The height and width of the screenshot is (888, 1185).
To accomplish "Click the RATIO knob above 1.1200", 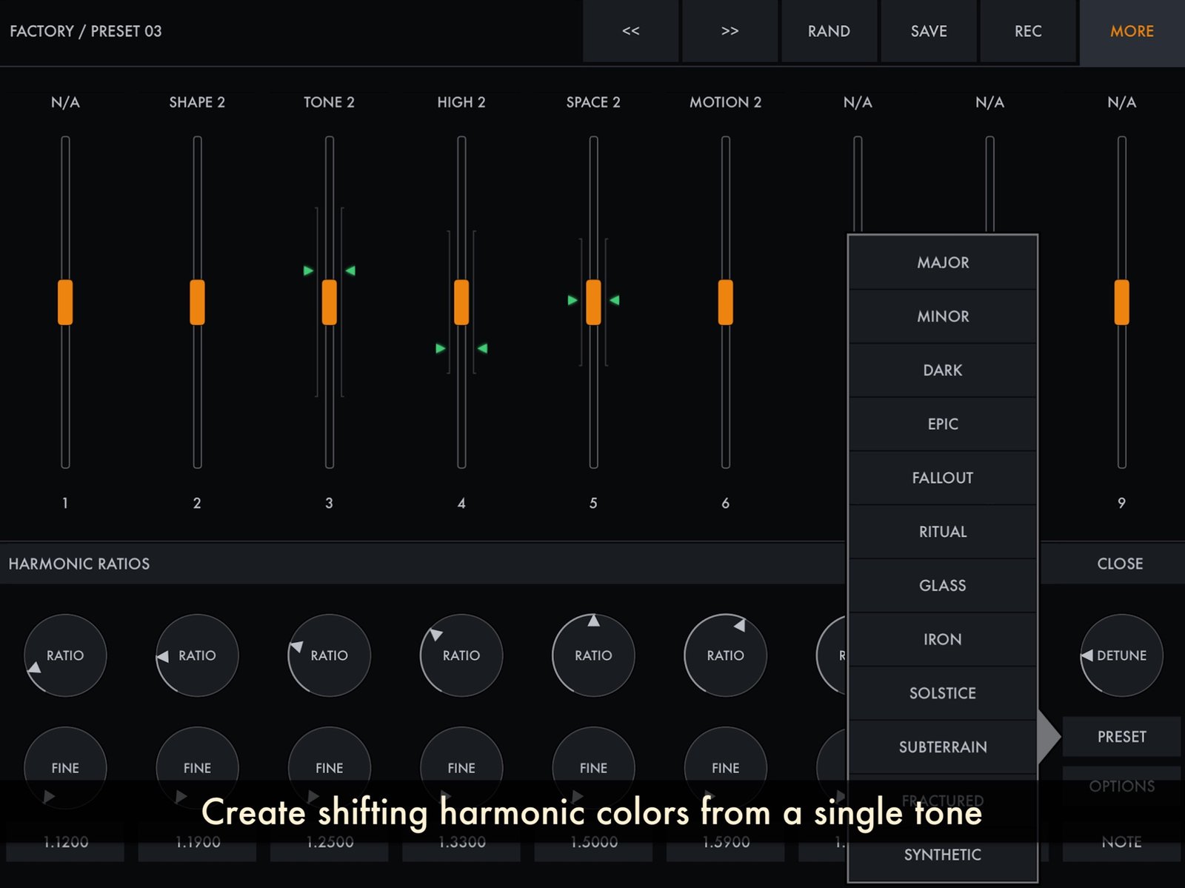I will (x=65, y=655).
